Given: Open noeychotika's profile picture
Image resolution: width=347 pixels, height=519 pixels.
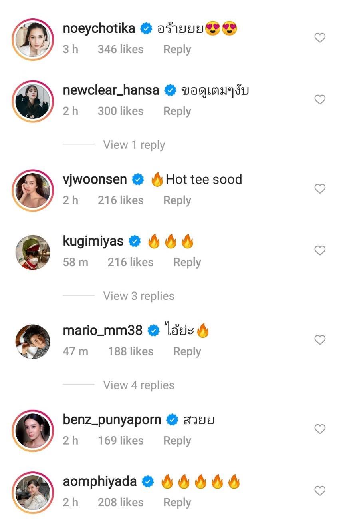Looking at the screenshot, I should (x=33, y=38).
